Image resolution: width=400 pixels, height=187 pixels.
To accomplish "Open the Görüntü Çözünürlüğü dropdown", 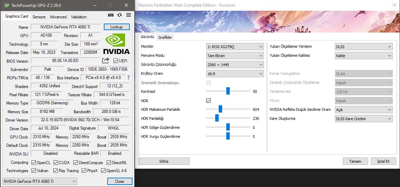I will pyautogui.click(x=235, y=65).
